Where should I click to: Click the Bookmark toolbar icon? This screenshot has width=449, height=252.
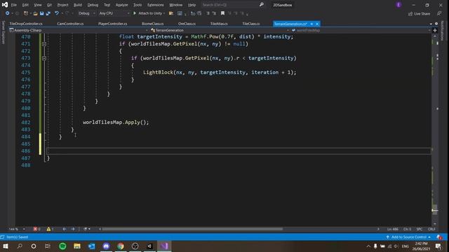222,13
